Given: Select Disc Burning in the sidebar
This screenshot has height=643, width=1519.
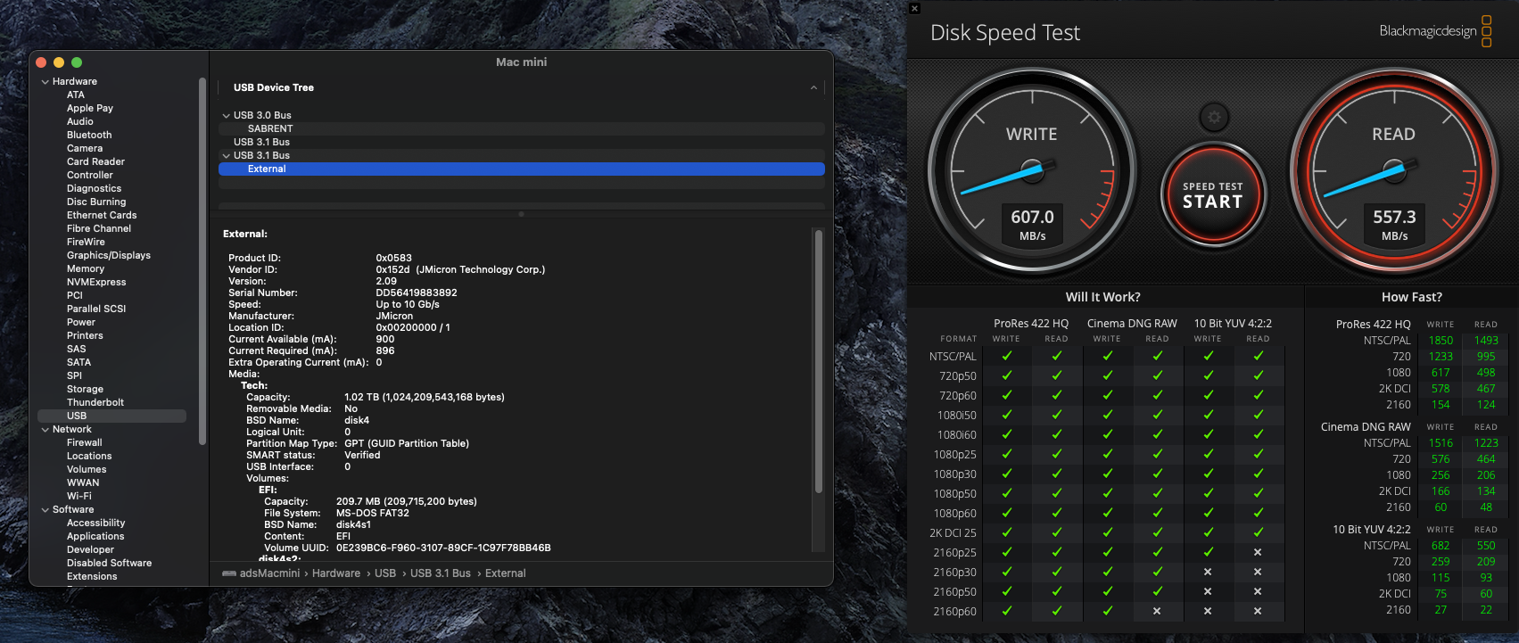Looking at the screenshot, I should 96,202.
